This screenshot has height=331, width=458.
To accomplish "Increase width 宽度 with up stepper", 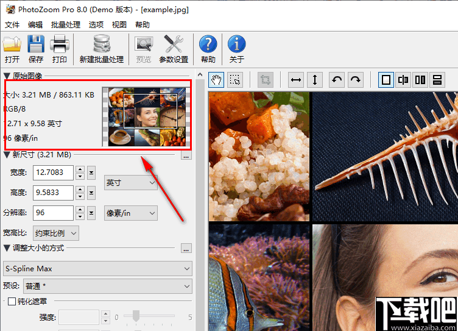I will tap(80, 169).
